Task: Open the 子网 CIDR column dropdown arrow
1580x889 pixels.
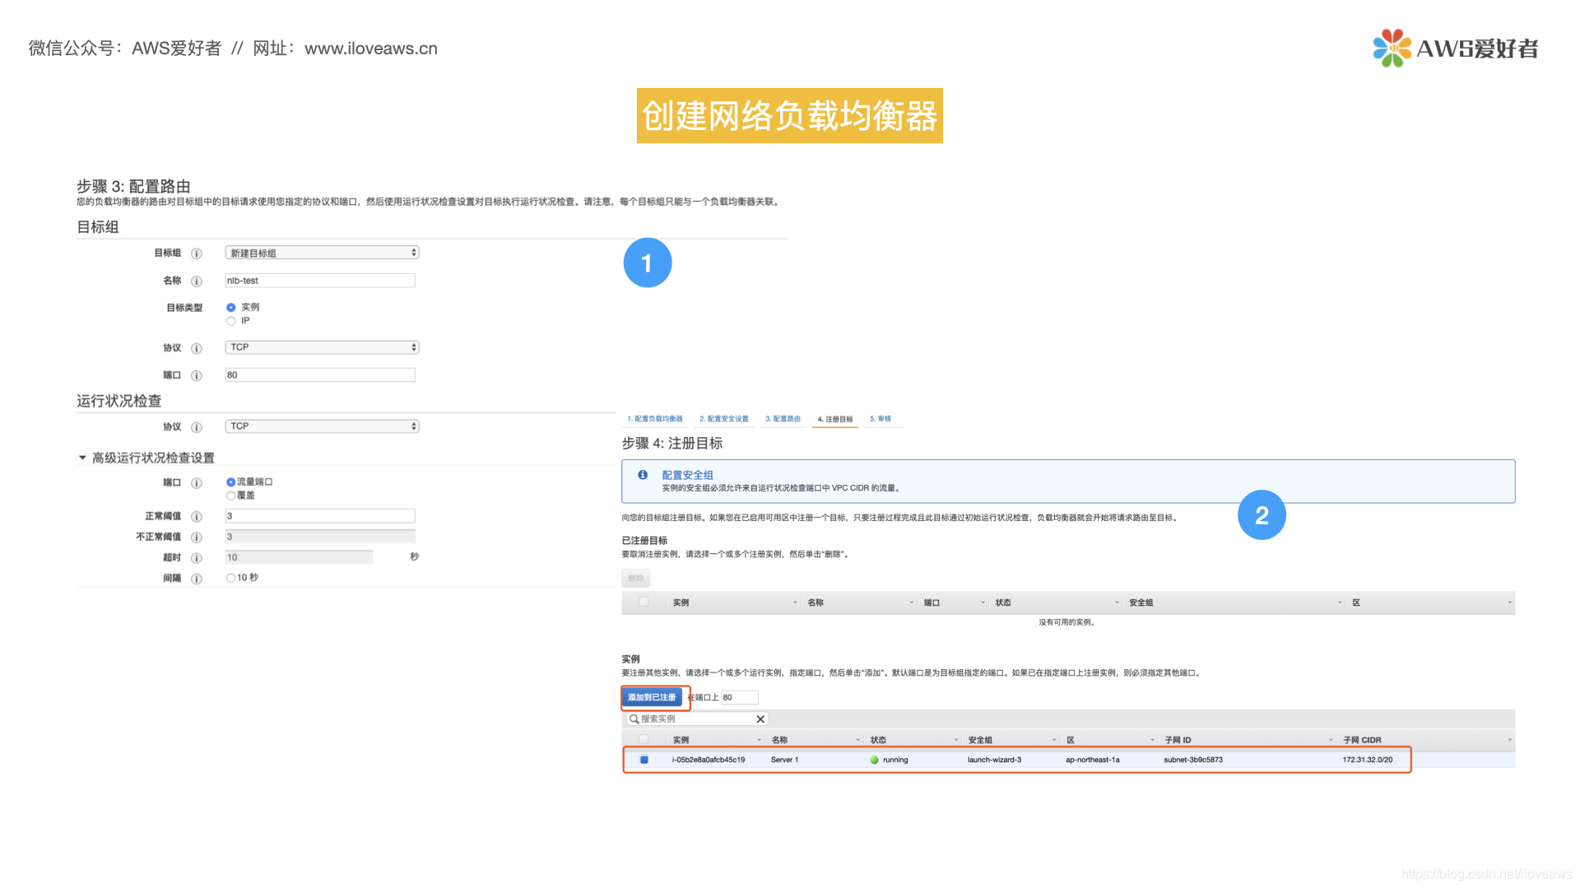Action: (1509, 740)
